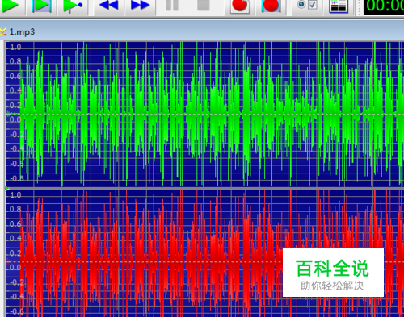Viewport: 404px width, 317px height.
Task: Pause playback with the gray pause button
Action: tap(172, 6)
